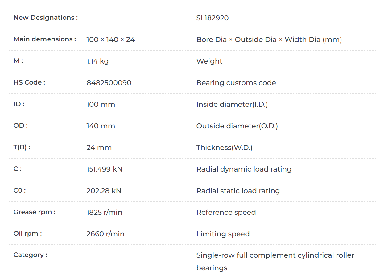Select the New Designations label

(x=46, y=18)
